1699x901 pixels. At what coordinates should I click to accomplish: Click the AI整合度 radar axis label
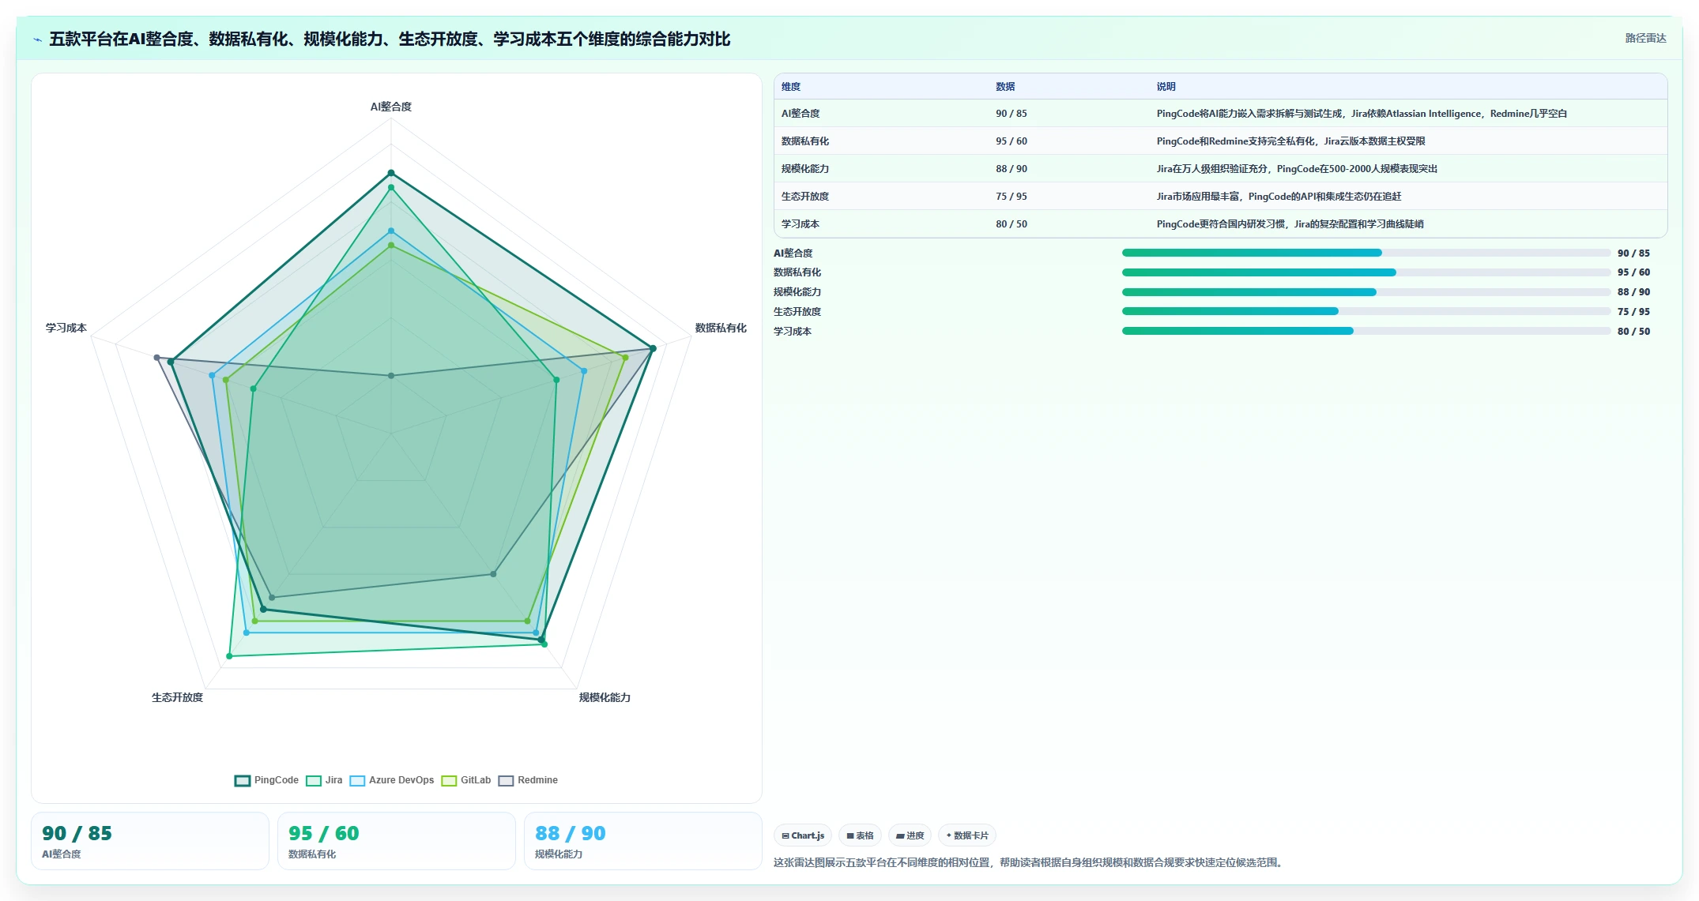pos(391,107)
